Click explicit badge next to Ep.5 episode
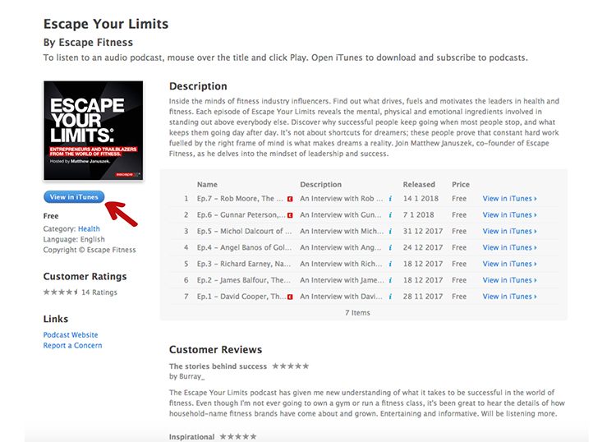The height and width of the screenshot is (442, 616). [290, 232]
